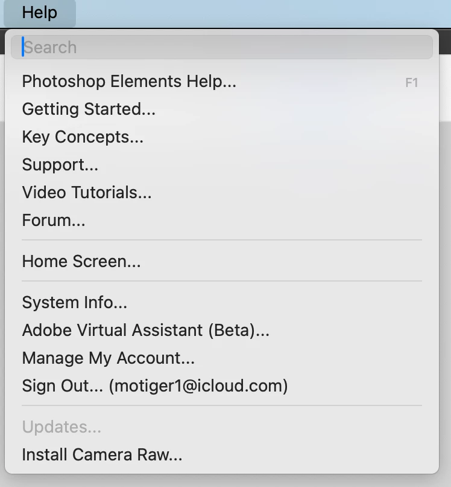Choose Getting Started from Help menu
The width and height of the screenshot is (451, 487).
point(222,109)
